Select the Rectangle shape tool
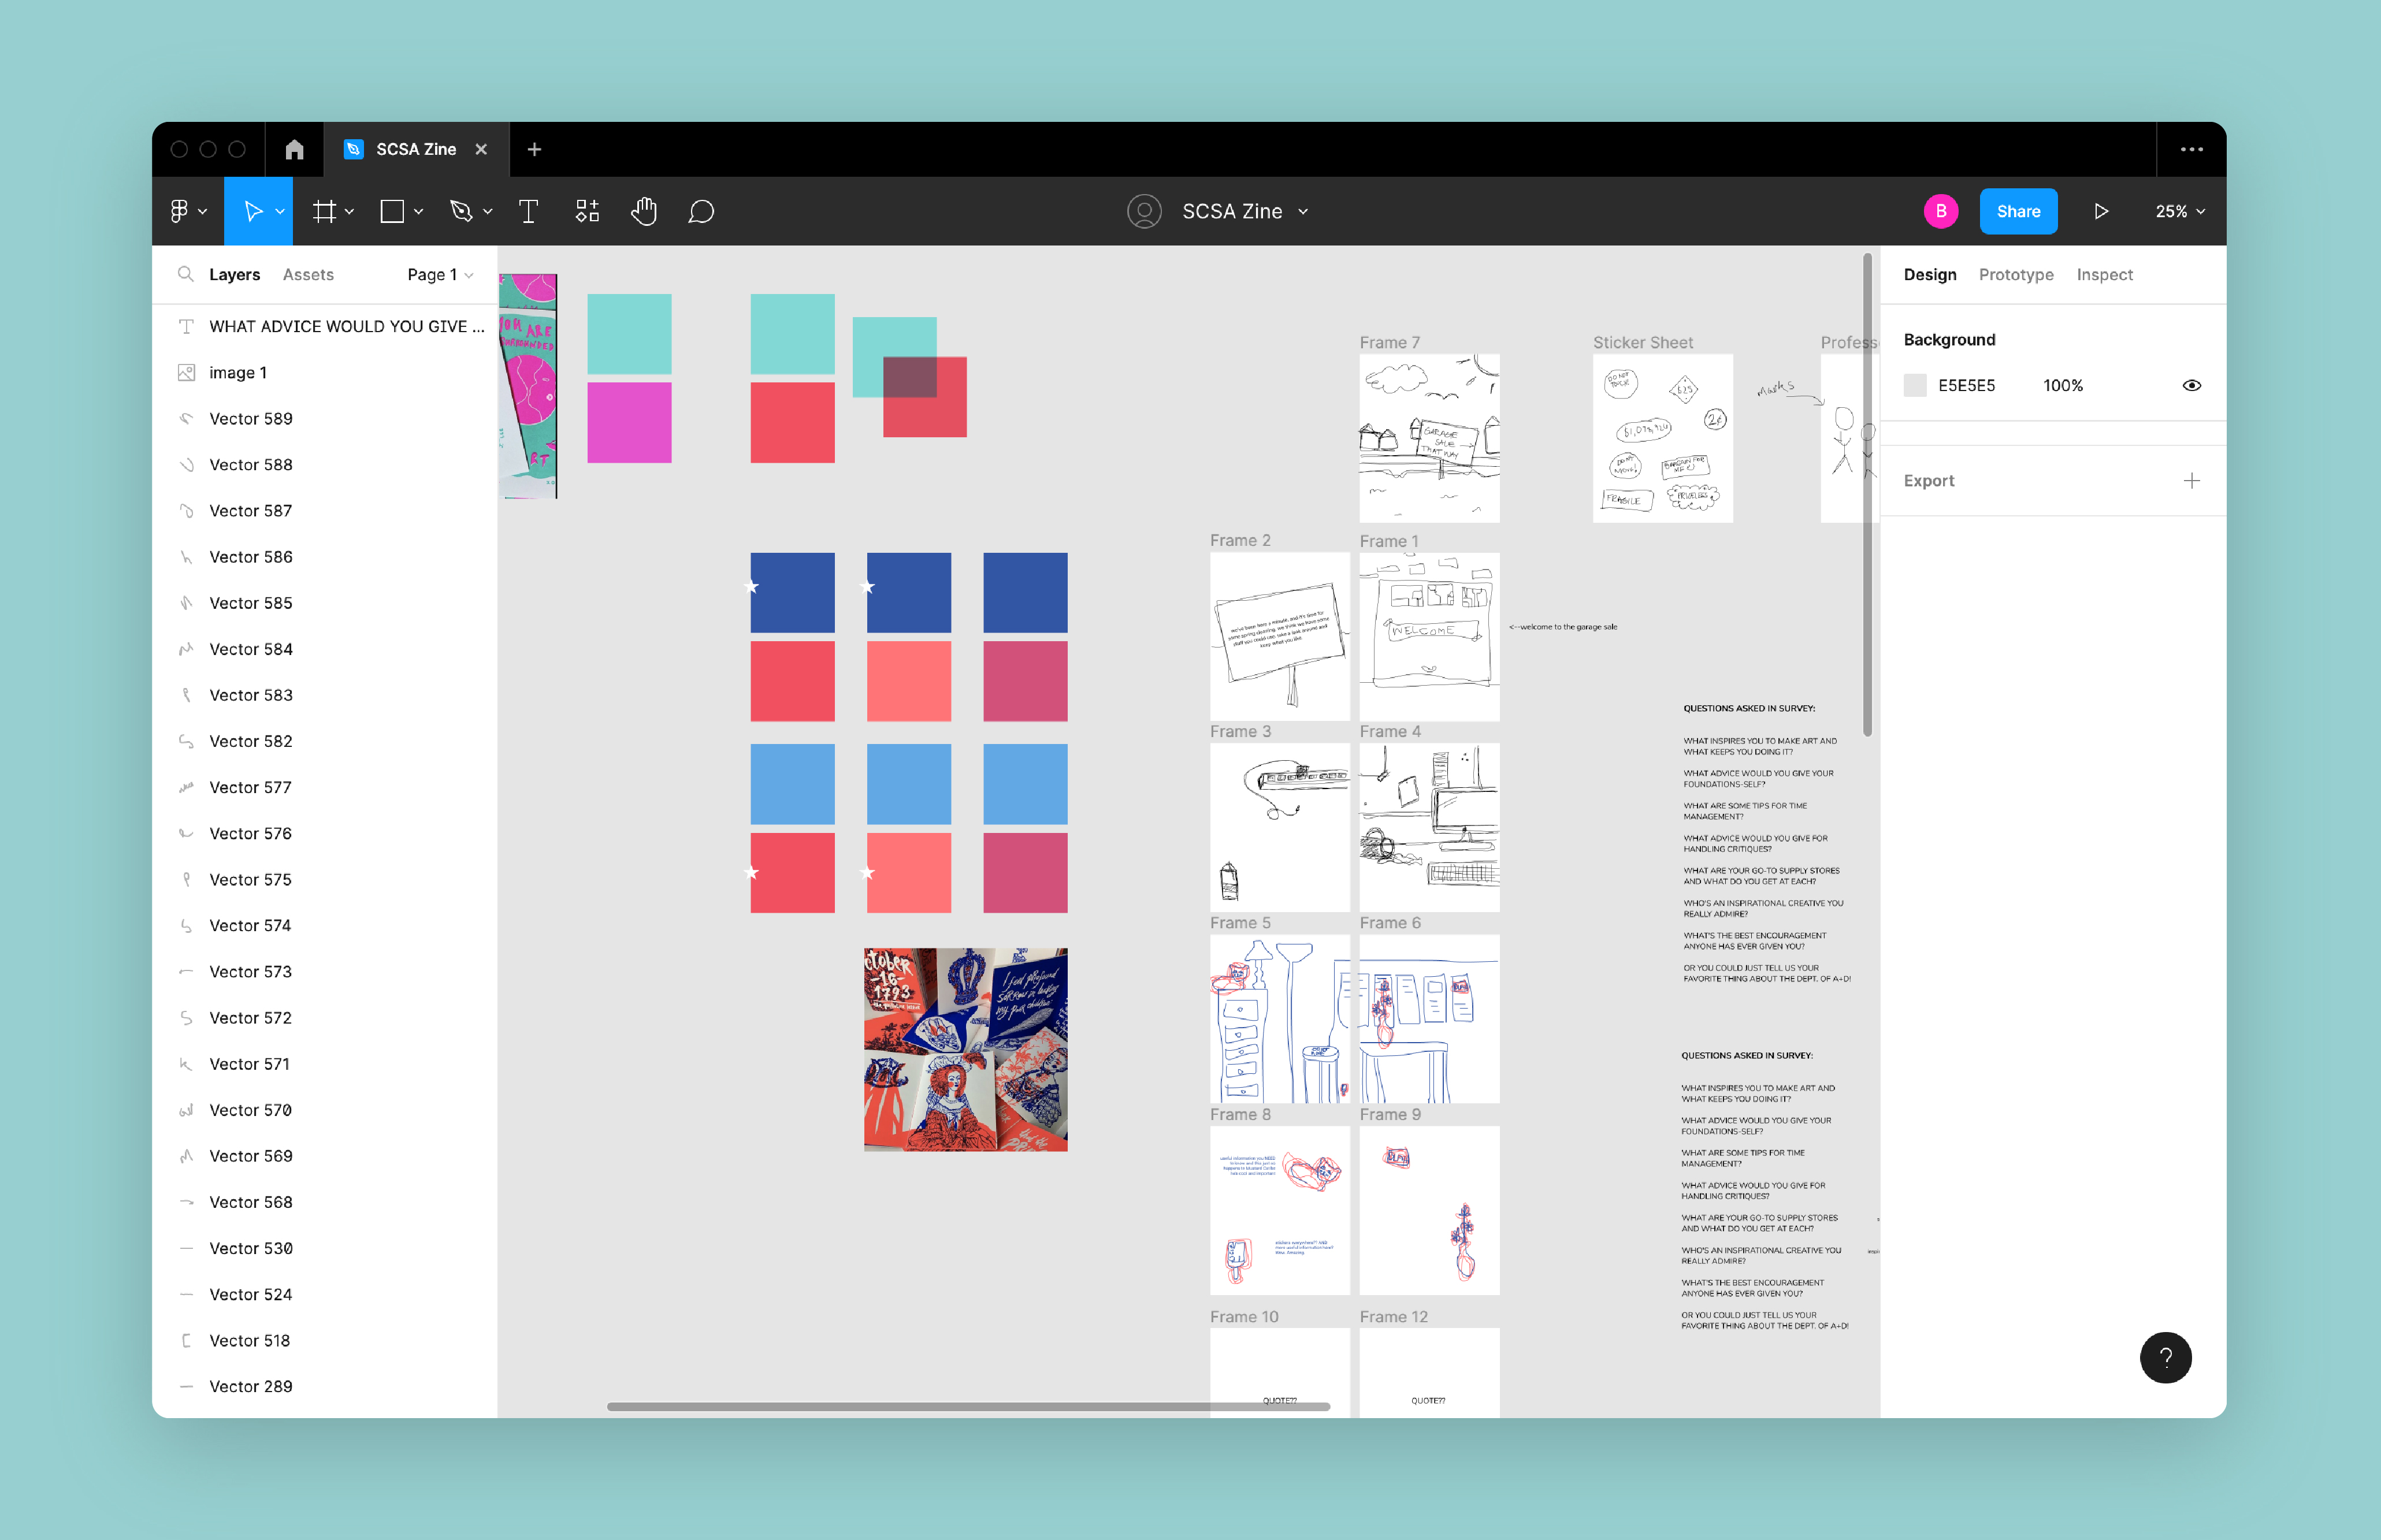The image size is (2381, 1540). click(x=392, y=211)
